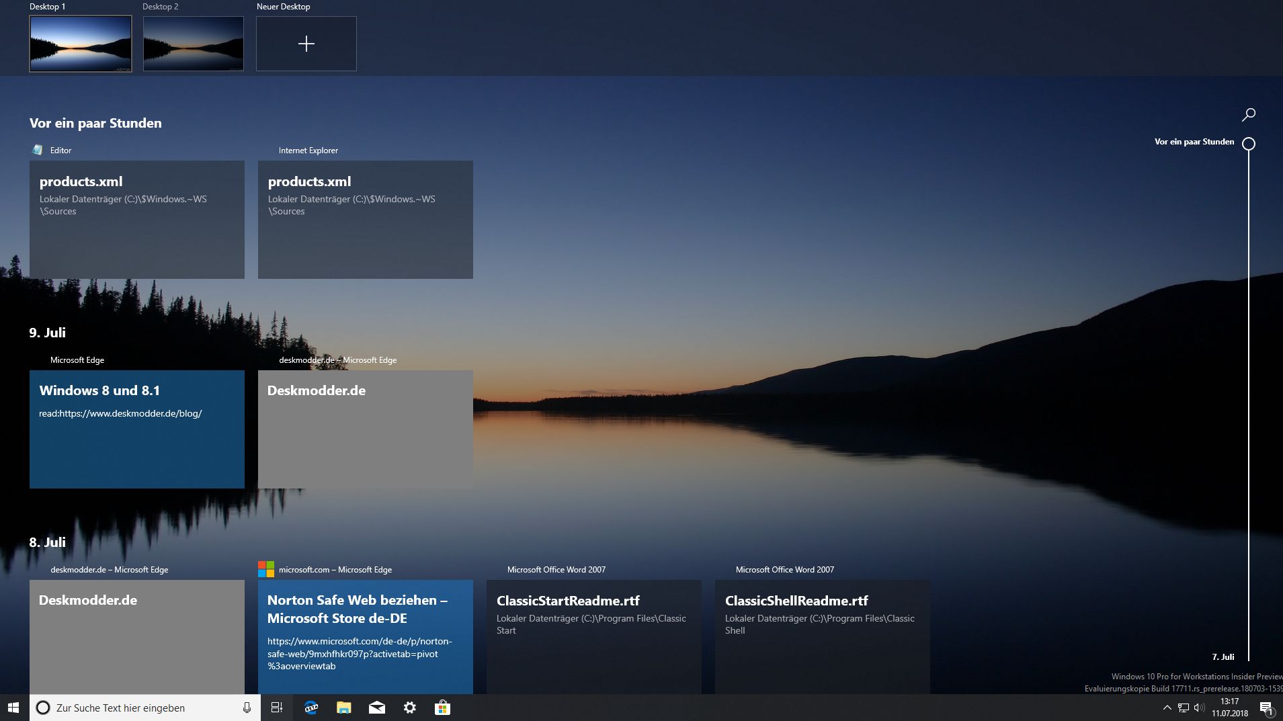1283x721 pixels.
Task: Click the timeline scrollbar circle handle
Action: [1249, 144]
